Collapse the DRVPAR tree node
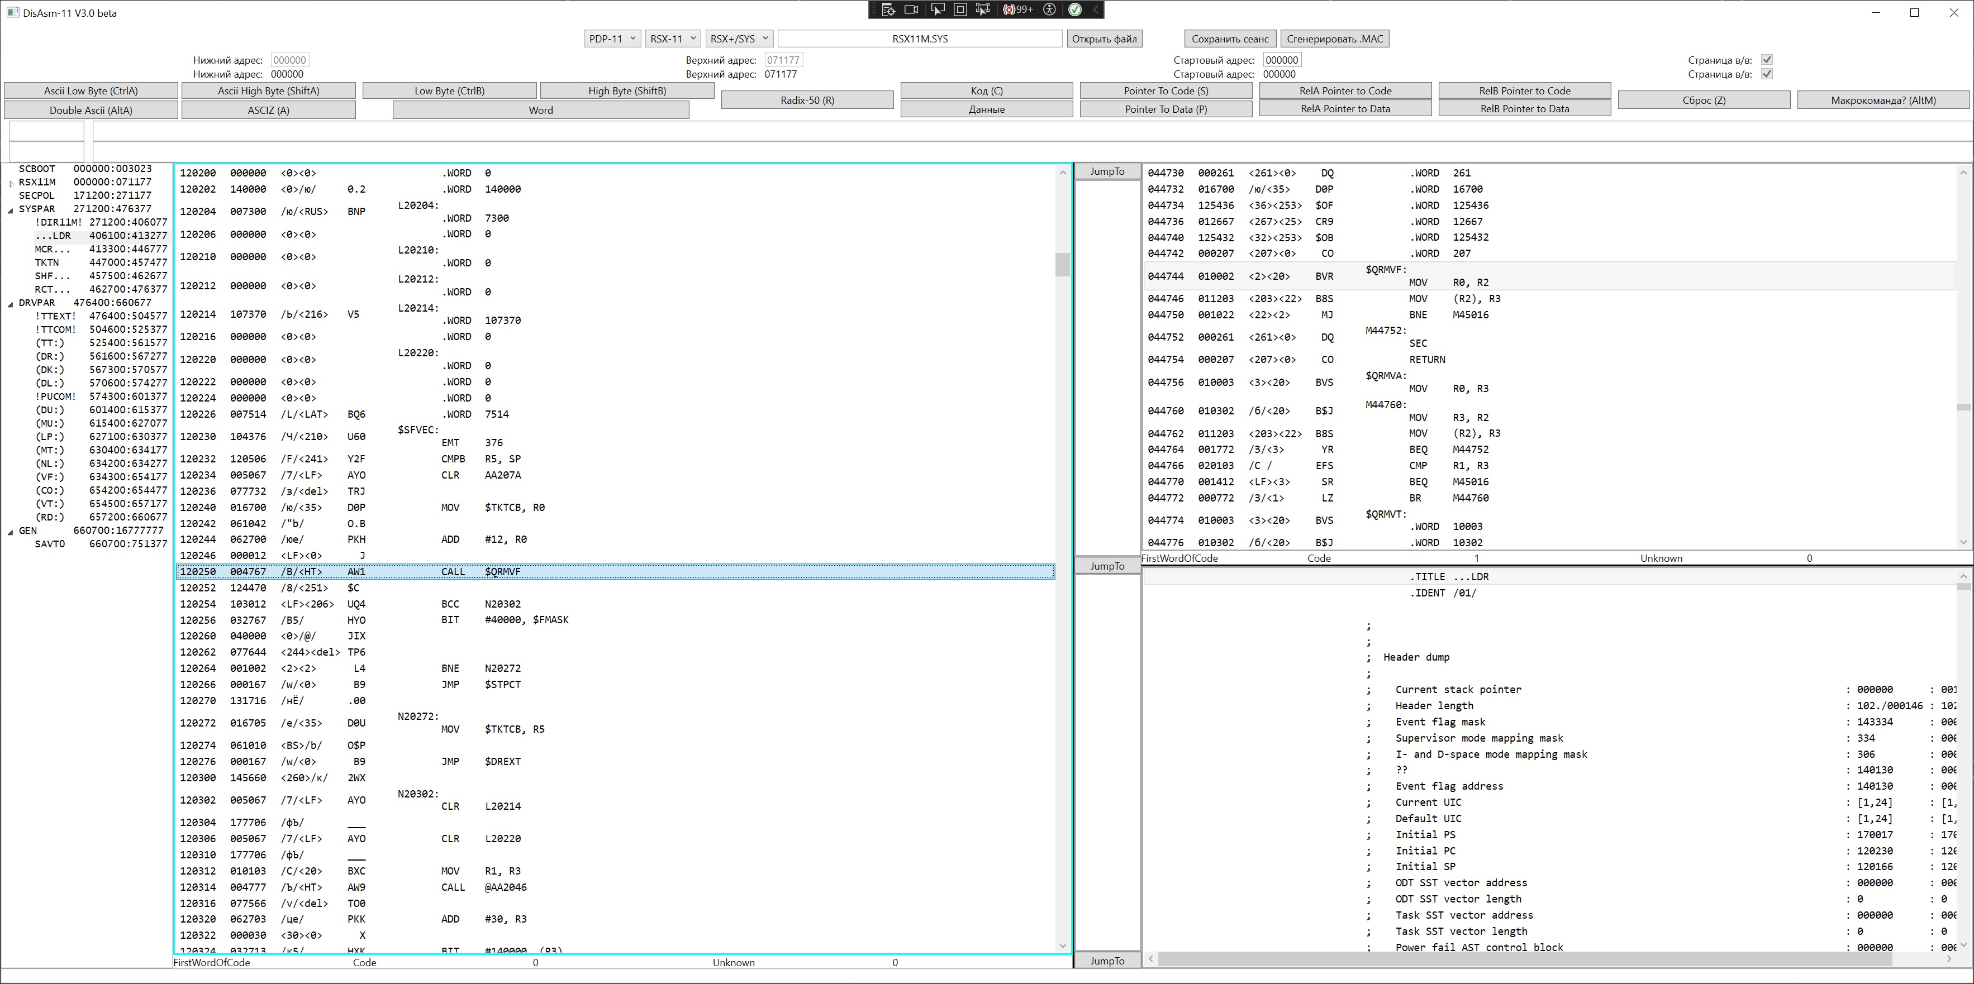The width and height of the screenshot is (1974, 984). coord(11,303)
